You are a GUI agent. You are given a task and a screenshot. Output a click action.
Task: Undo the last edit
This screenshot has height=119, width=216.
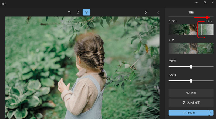pos(146,12)
